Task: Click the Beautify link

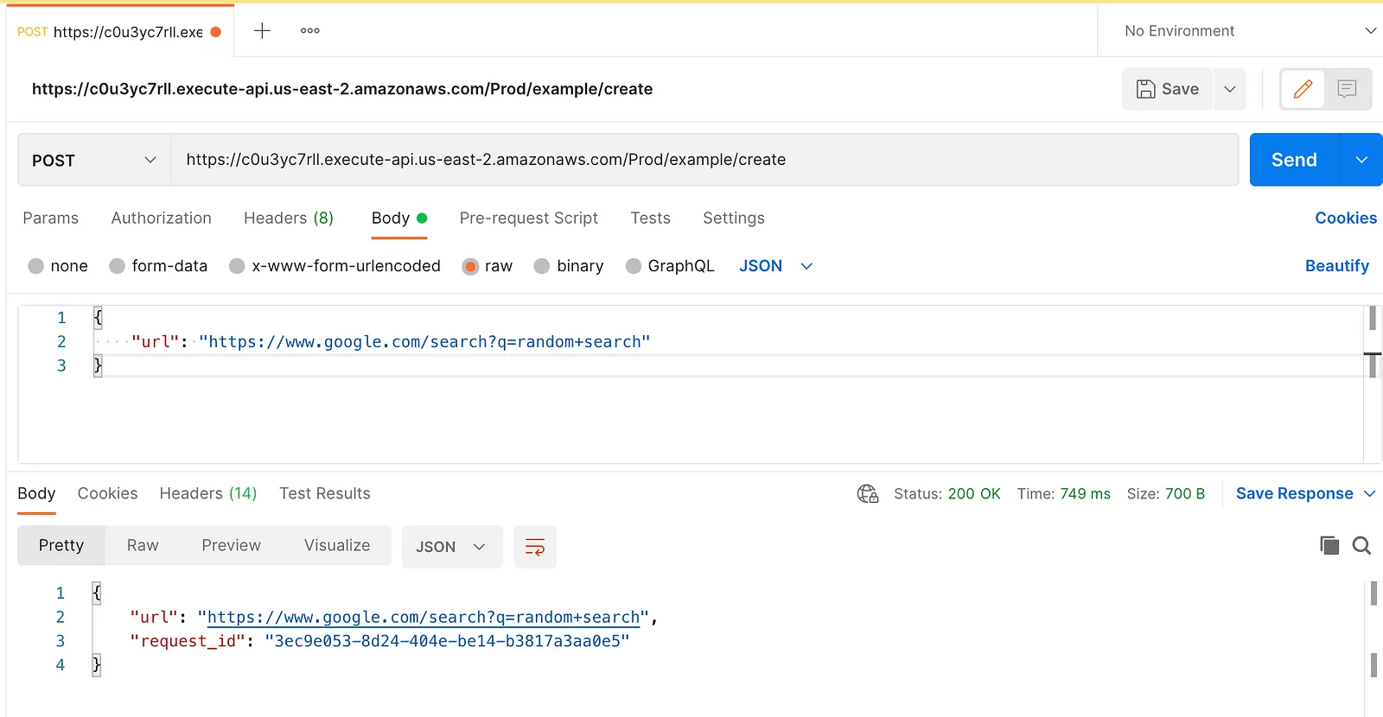Action: [x=1337, y=266]
